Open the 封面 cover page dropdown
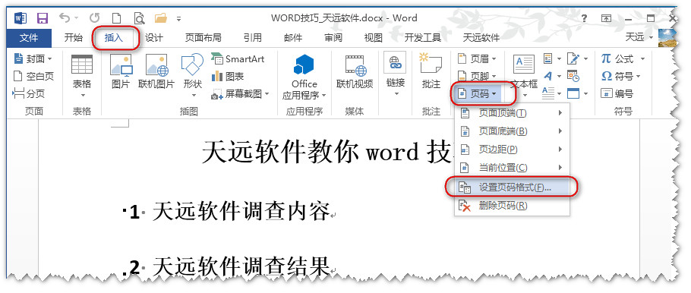Image resolution: width=691 pixels, height=293 pixels. click(x=33, y=58)
